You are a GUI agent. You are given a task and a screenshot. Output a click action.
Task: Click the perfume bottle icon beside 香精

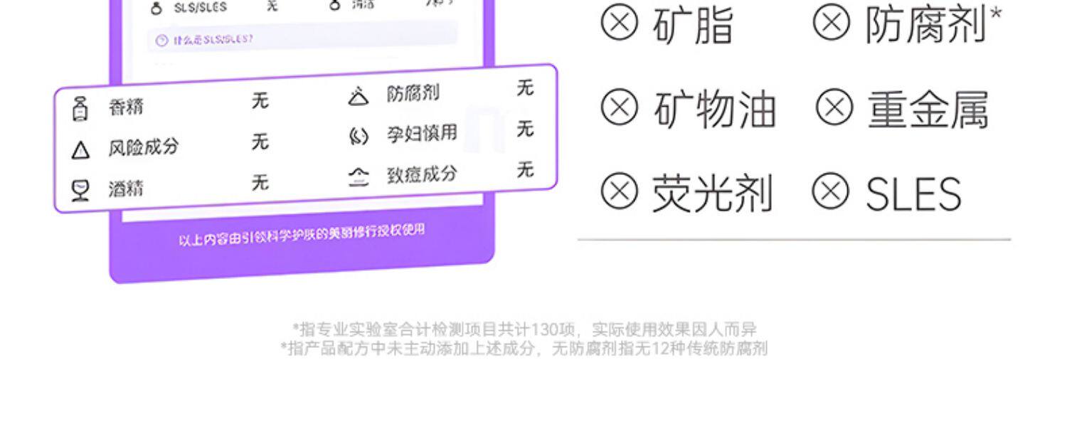pos(80,110)
